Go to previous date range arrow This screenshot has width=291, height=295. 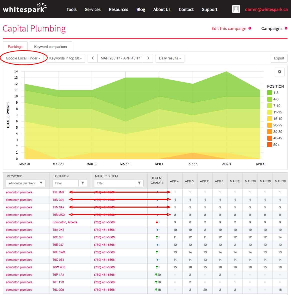(93, 58)
